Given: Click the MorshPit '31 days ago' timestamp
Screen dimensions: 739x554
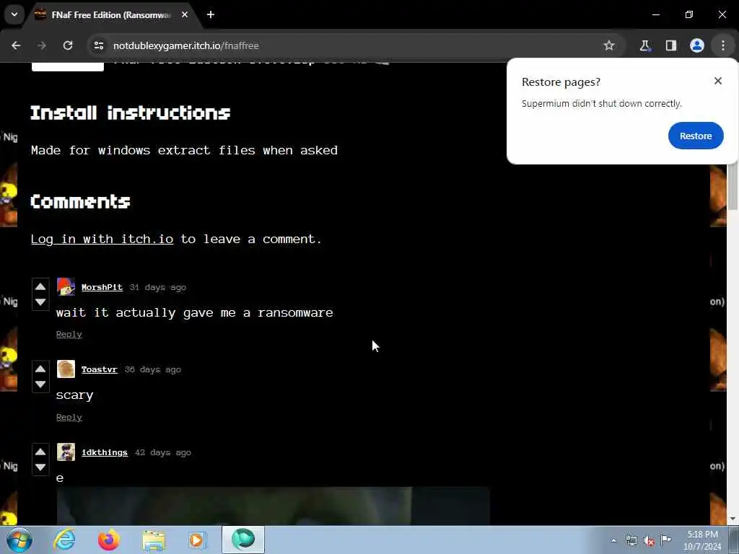Looking at the screenshot, I should (x=158, y=287).
